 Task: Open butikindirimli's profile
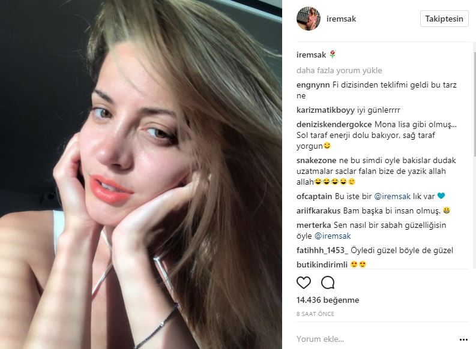tap(323, 264)
